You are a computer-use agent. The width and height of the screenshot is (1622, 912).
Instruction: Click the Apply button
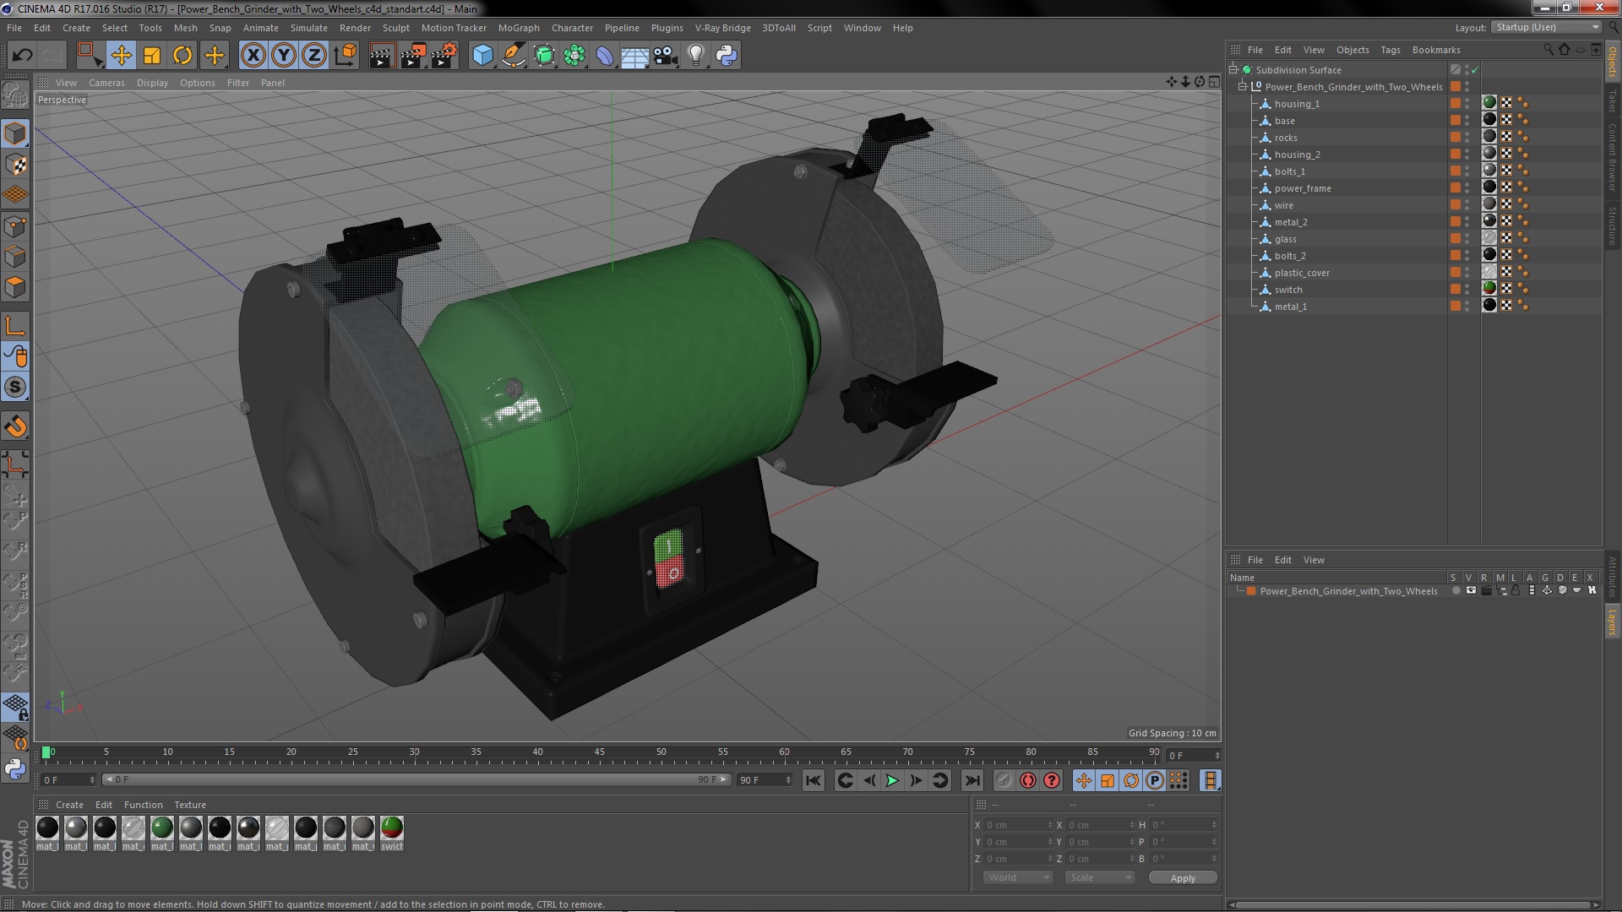(1182, 878)
